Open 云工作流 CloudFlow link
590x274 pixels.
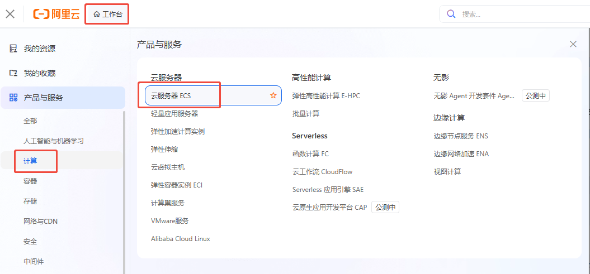(323, 172)
